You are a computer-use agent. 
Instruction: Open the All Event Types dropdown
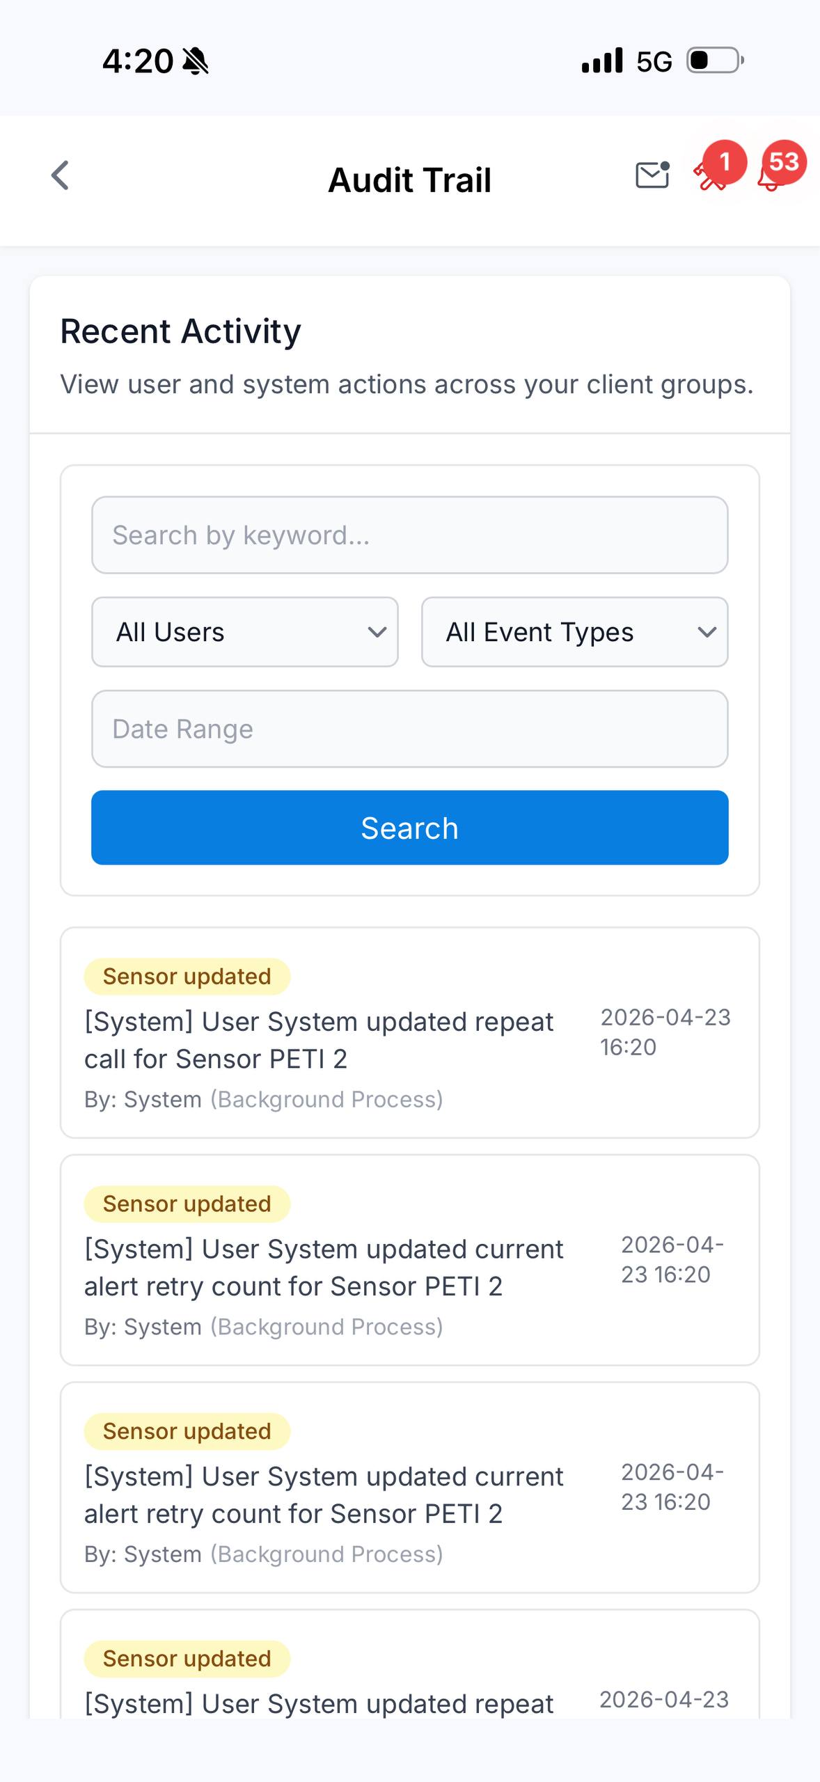point(574,632)
